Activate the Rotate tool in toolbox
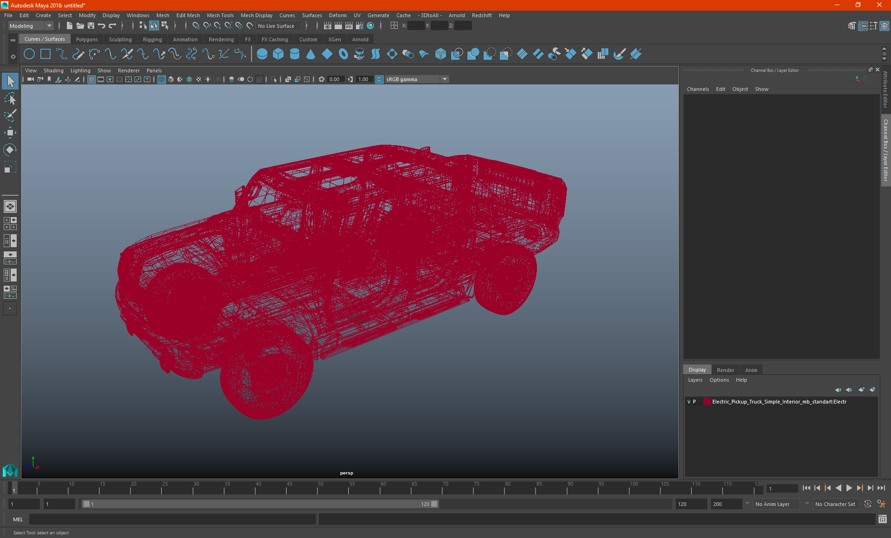The height and width of the screenshot is (538, 891). 10,150
